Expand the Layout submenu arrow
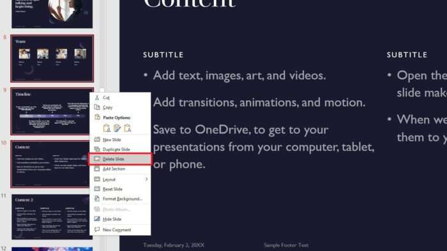Viewport: 447px width, 251px height. click(146, 179)
